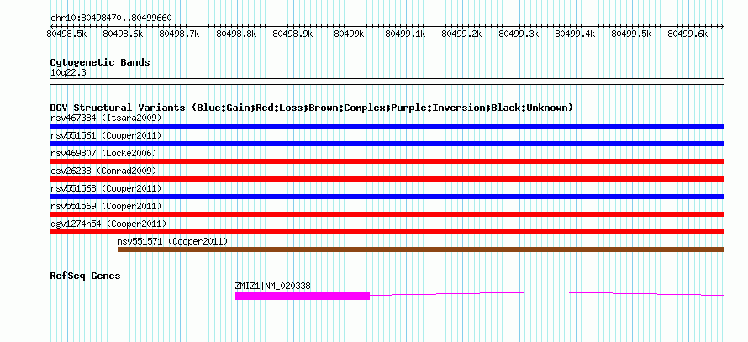This screenshot has height=342, width=748.
Task: Click the red loss bar for nsv469807
Action: [387, 161]
